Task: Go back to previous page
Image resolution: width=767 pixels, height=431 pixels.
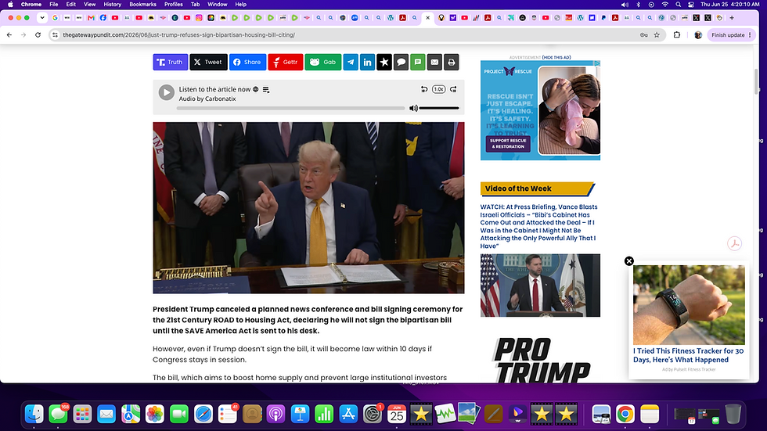Action: tap(9, 34)
